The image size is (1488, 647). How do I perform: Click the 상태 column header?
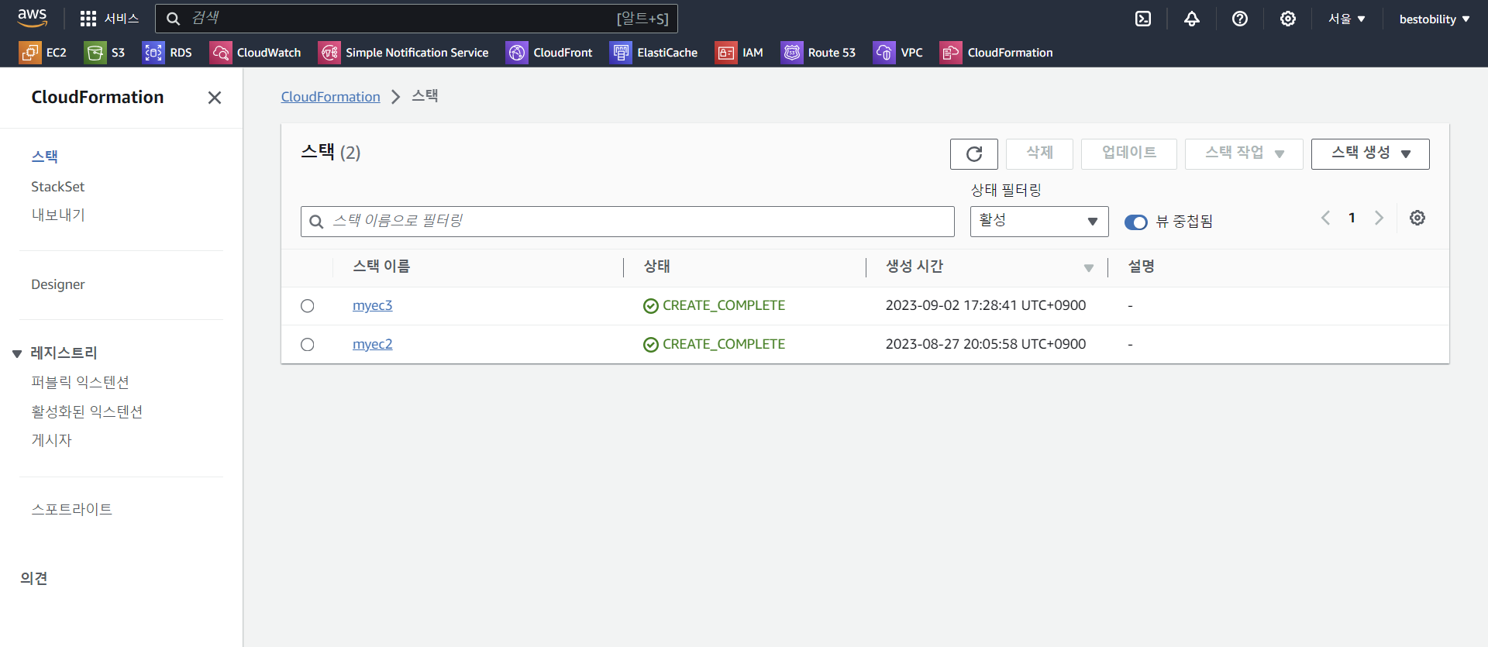pyautogui.click(x=657, y=267)
